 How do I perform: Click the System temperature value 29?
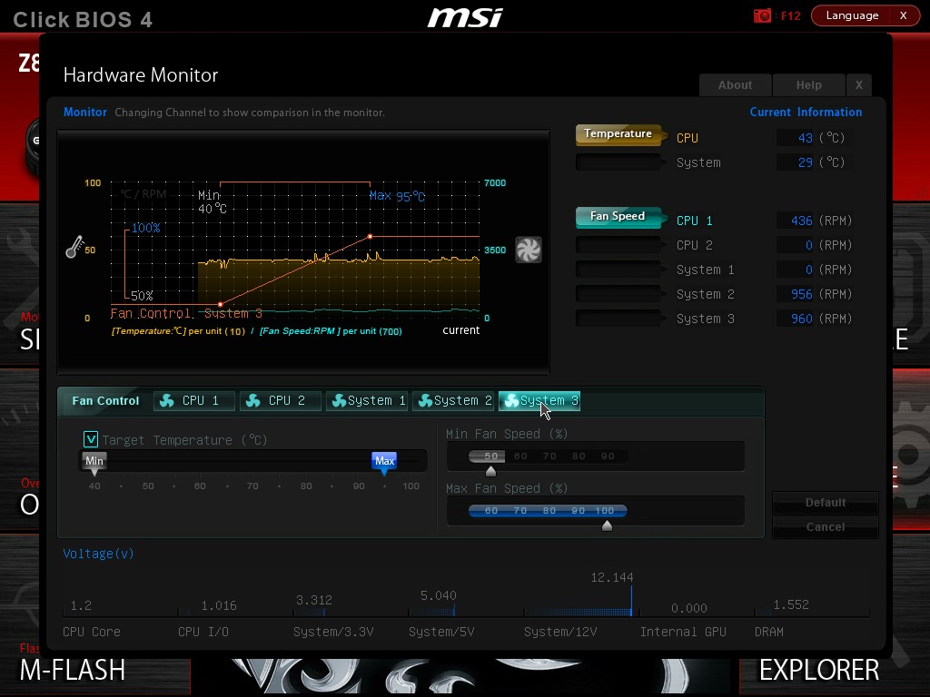[x=805, y=162]
